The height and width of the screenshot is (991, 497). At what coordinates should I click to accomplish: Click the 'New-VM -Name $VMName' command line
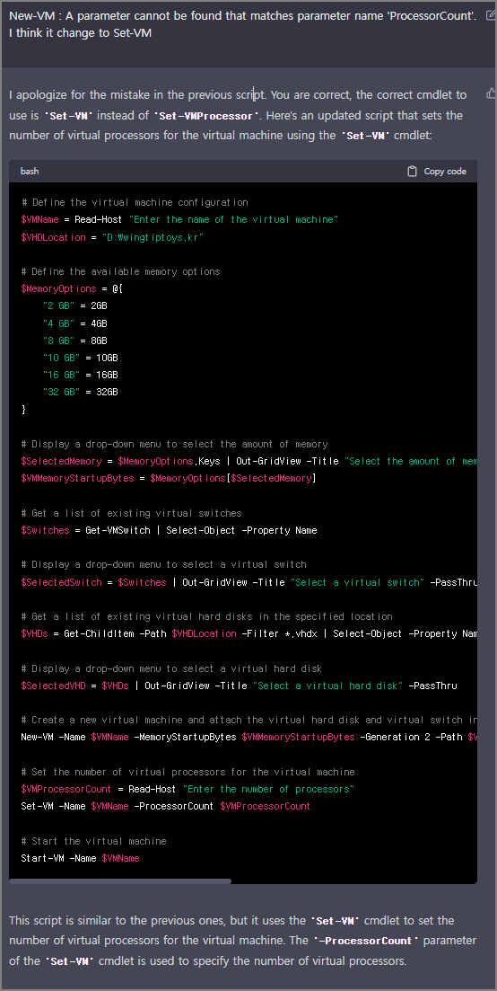[x=248, y=738]
